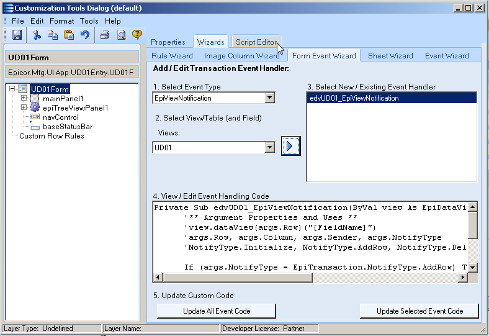Image resolution: width=489 pixels, height=336 pixels.
Task: Open the Sheet Wizard tab
Action: [390, 56]
